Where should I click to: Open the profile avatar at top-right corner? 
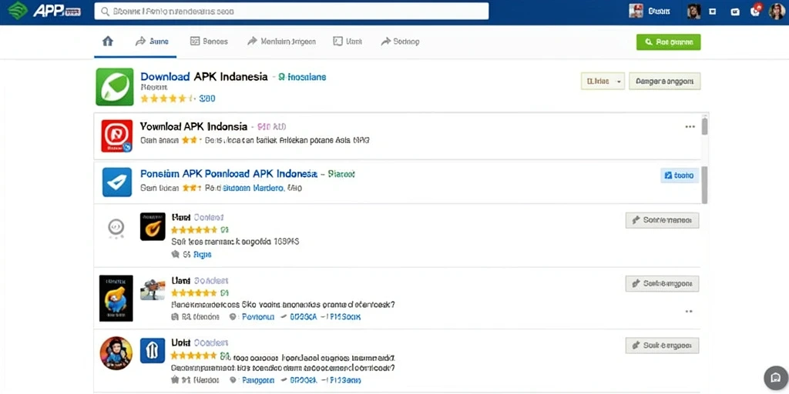click(x=777, y=11)
